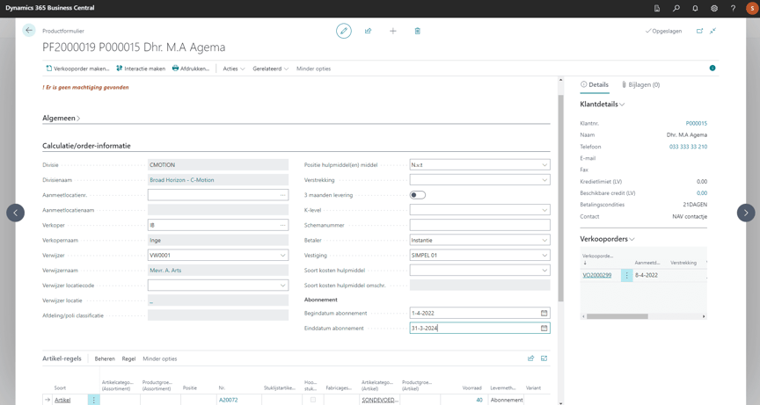Open the notifications bell

[695, 8]
